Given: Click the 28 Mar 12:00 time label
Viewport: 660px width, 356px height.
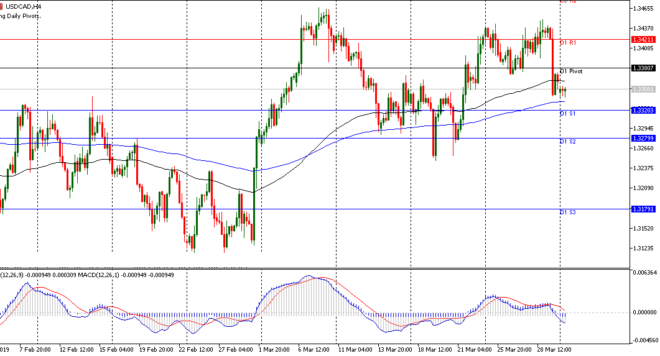Looking at the screenshot, I should coord(554,350).
